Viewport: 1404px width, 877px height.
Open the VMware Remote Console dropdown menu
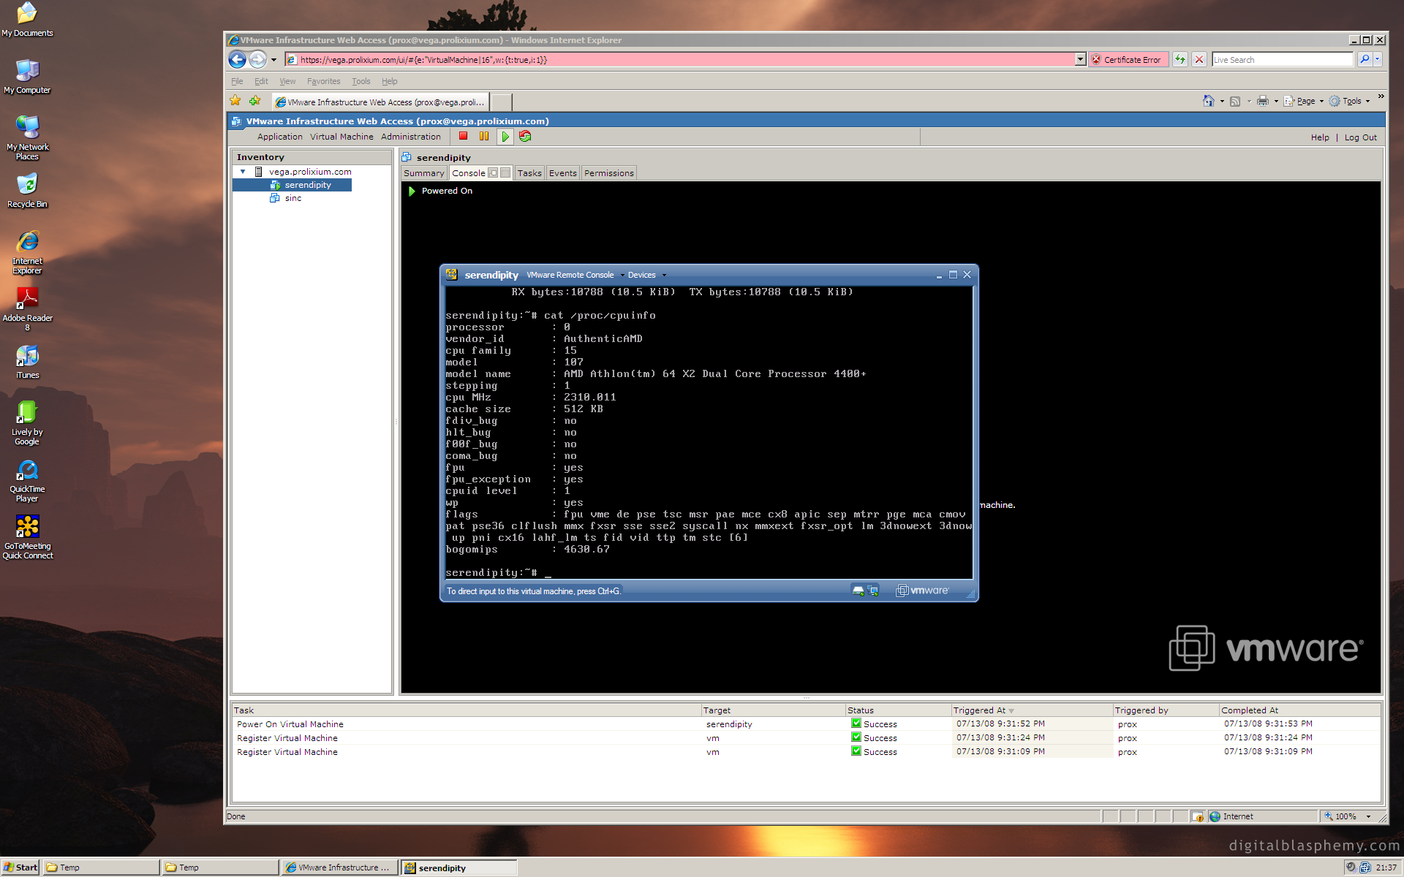coord(575,275)
